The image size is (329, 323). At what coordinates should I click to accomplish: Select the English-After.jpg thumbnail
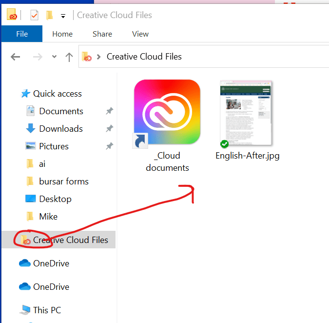pyautogui.click(x=246, y=113)
